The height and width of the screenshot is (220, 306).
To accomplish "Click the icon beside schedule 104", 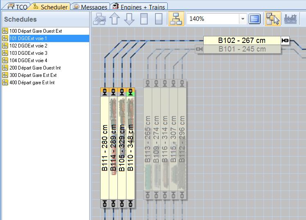I will tap(5, 61).
